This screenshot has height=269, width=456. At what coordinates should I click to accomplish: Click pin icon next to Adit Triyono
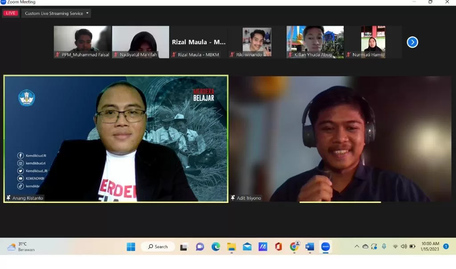pyautogui.click(x=232, y=198)
